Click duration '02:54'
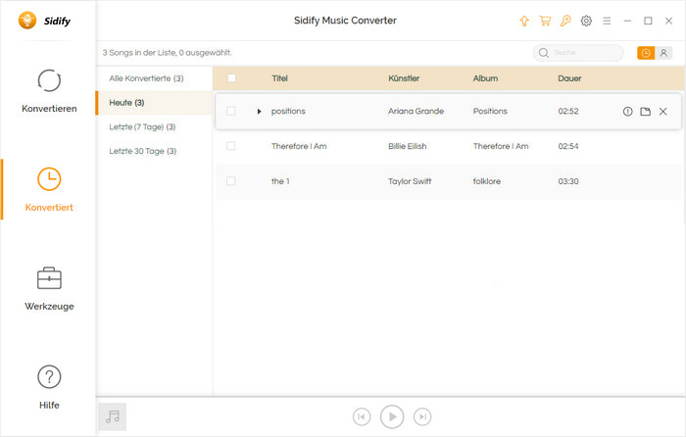 pyautogui.click(x=567, y=146)
